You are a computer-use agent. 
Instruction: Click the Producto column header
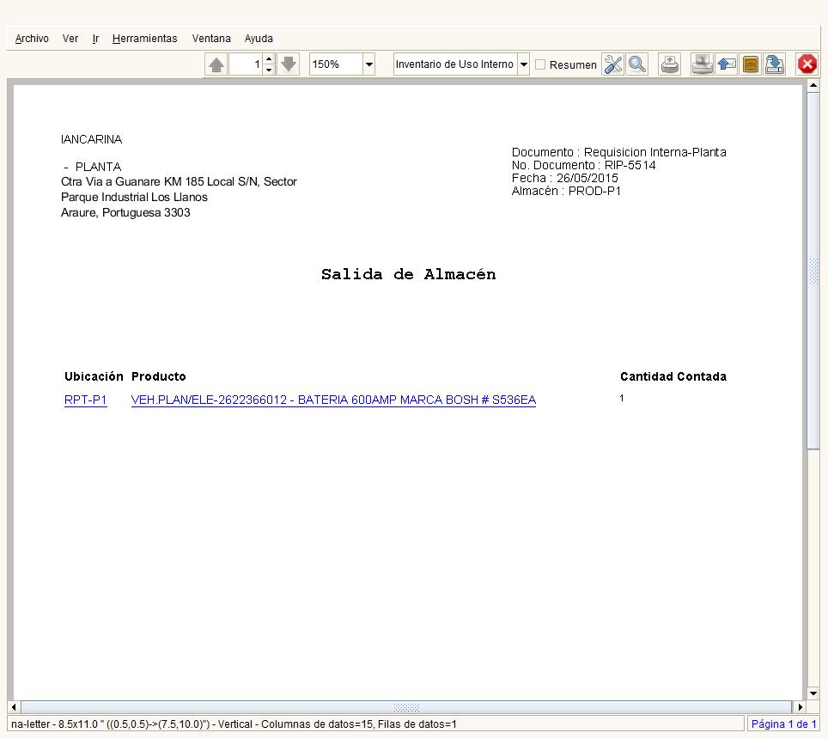pos(158,376)
